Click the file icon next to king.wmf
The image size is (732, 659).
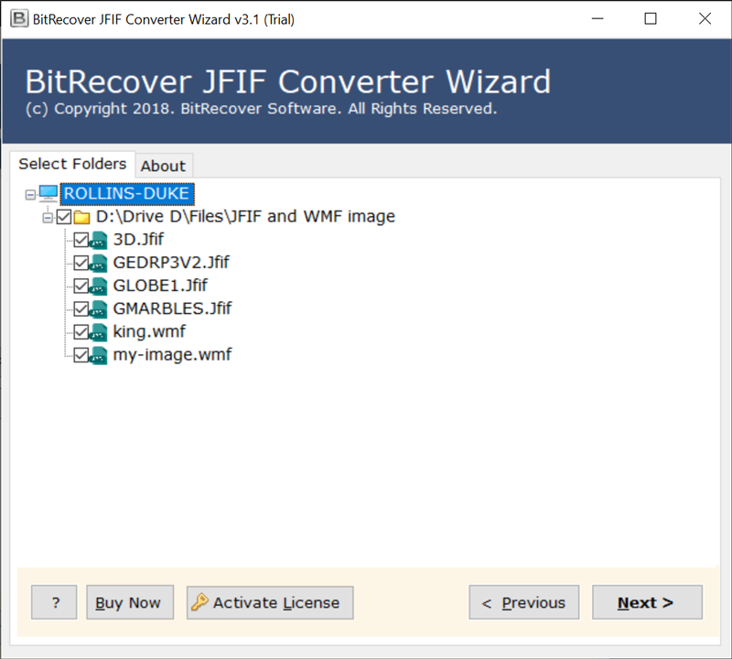[x=100, y=332]
